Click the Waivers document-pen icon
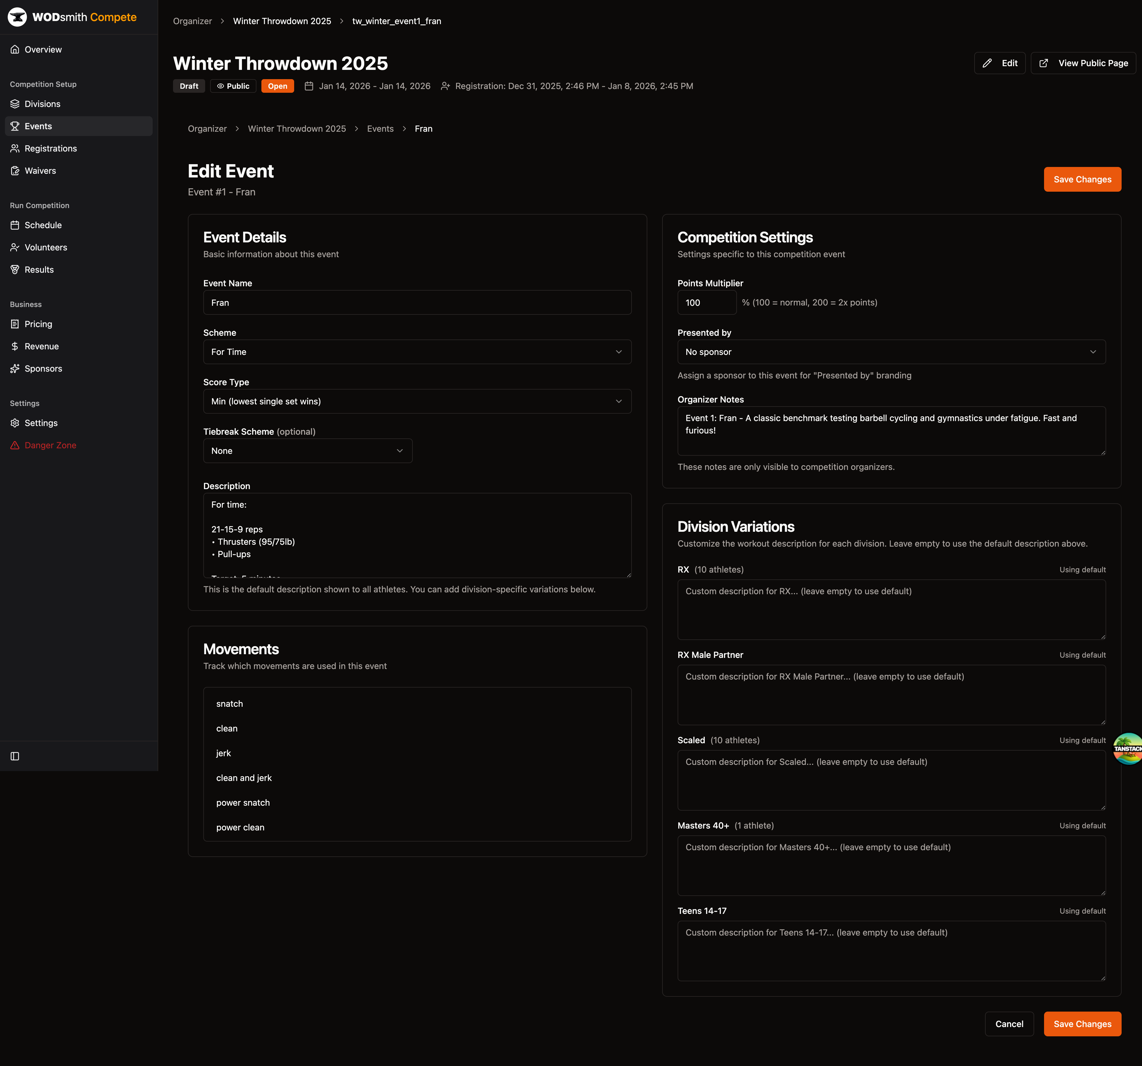The width and height of the screenshot is (1142, 1066). click(x=15, y=171)
